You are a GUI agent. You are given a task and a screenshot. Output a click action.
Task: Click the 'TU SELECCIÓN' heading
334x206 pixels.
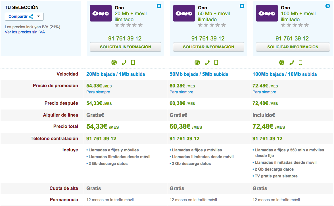click(22, 7)
